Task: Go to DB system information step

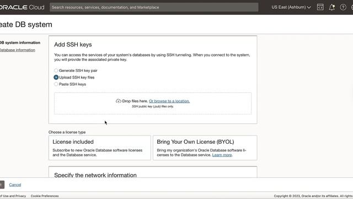Action: (x=20, y=43)
